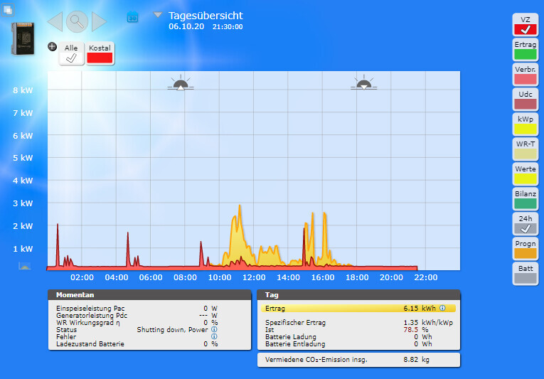This screenshot has height=379, width=544.
Task: Go to next day with right arrow
Action: (99, 21)
